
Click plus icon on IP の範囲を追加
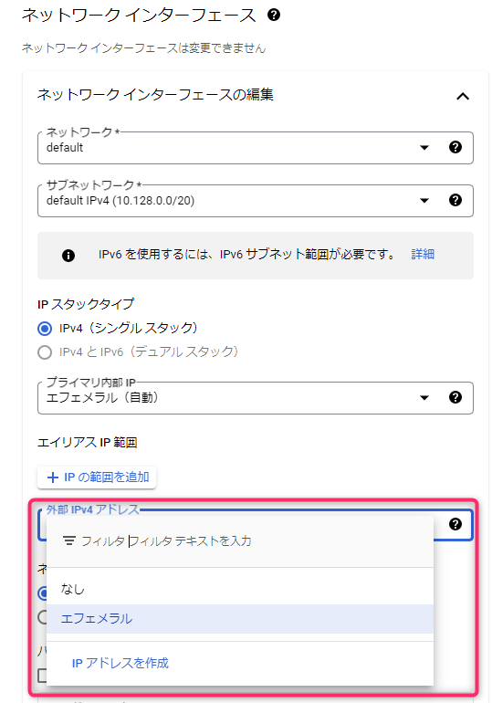click(53, 477)
